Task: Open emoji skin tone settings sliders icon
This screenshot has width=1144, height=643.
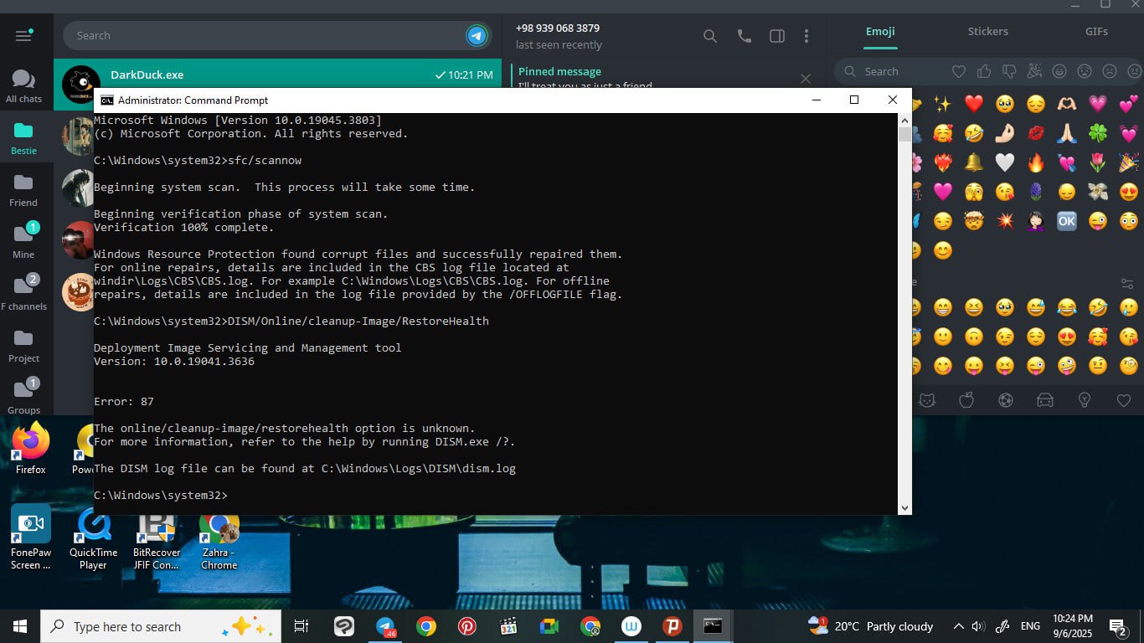Action: (x=1127, y=283)
